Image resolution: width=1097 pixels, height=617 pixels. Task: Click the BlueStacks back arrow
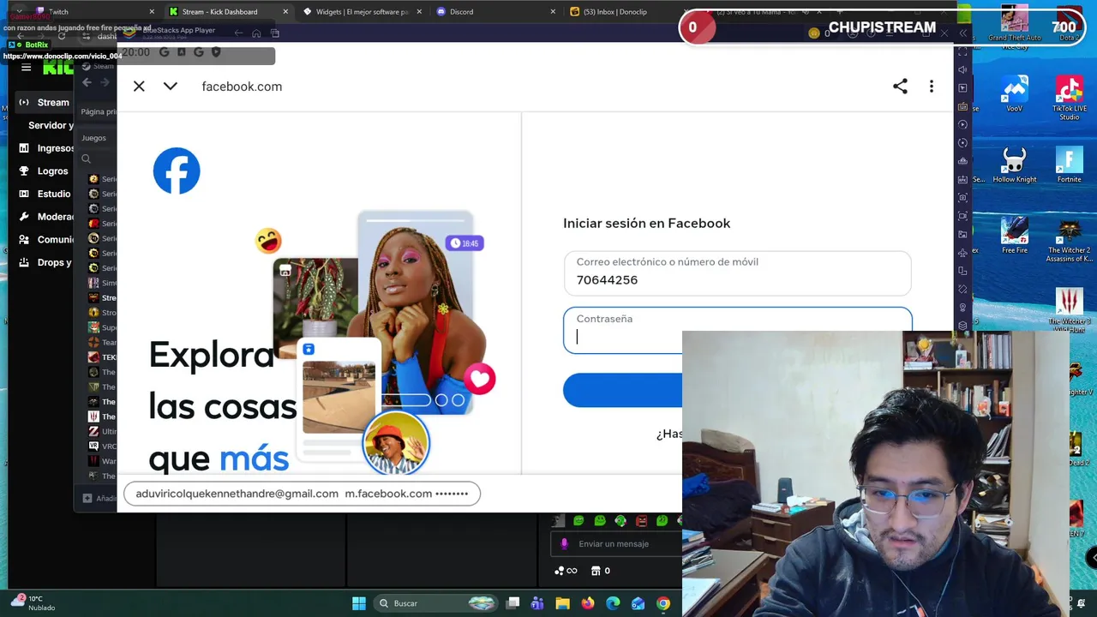click(238, 33)
